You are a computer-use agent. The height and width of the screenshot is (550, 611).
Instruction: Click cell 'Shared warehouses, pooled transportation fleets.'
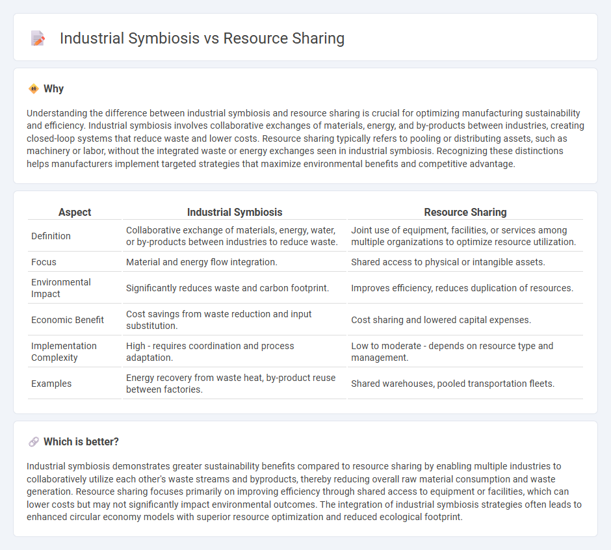[465, 384]
